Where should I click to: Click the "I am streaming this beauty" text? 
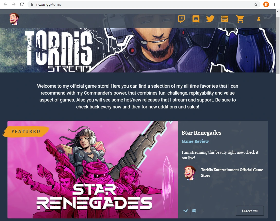point(220,155)
